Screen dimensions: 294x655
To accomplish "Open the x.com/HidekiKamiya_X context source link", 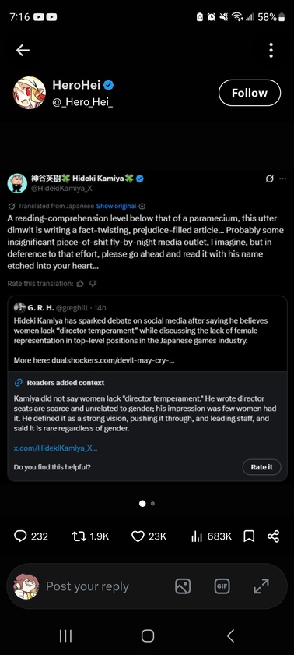I will pos(56,448).
